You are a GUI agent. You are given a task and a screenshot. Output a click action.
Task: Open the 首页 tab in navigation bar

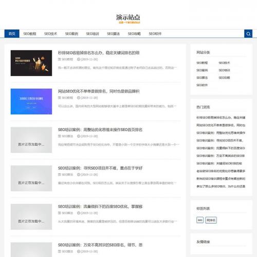coord(12,34)
